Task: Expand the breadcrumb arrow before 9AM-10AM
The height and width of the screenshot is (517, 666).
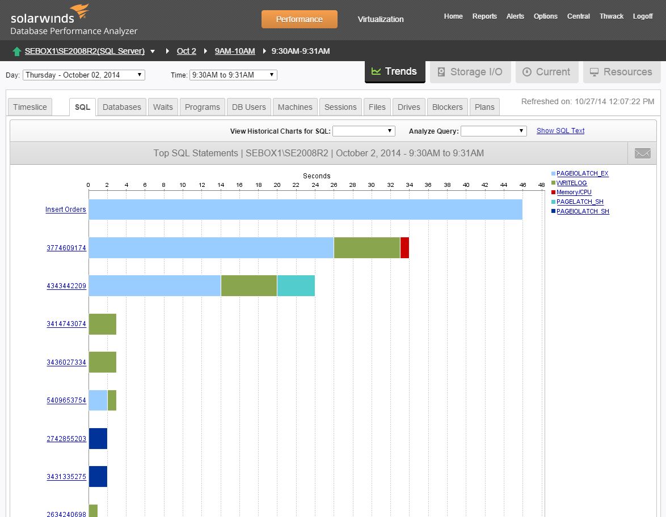Action: point(205,51)
